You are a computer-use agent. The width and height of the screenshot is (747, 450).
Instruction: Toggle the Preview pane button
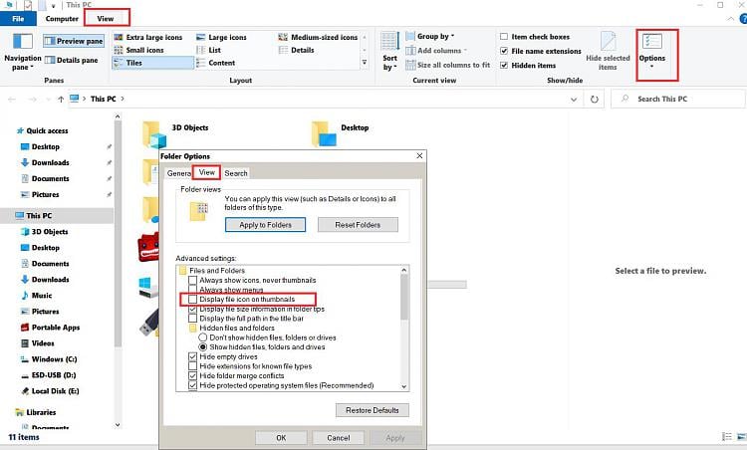click(74, 41)
